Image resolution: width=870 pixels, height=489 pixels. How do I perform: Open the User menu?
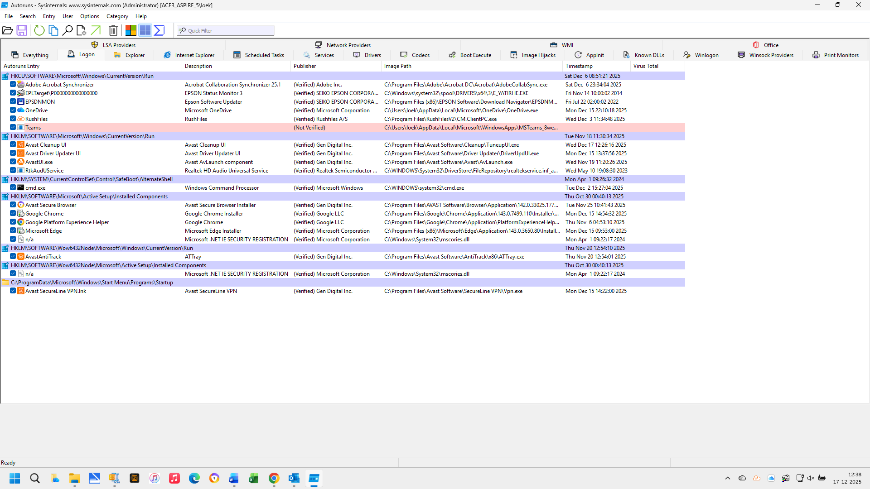pos(68,16)
